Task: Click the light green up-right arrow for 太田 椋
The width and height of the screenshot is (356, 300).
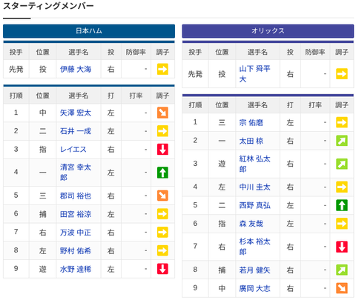Action: pyautogui.click(x=342, y=141)
